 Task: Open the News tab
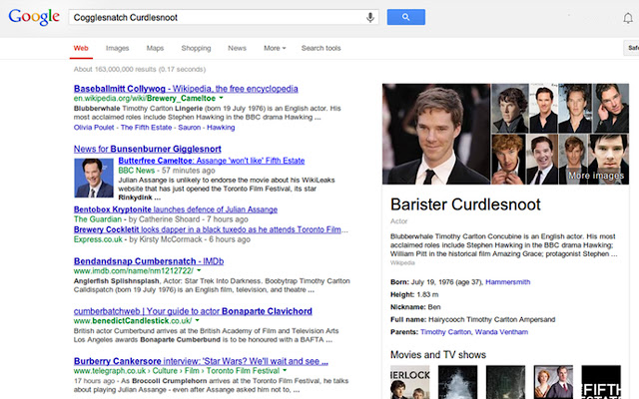coord(238,48)
